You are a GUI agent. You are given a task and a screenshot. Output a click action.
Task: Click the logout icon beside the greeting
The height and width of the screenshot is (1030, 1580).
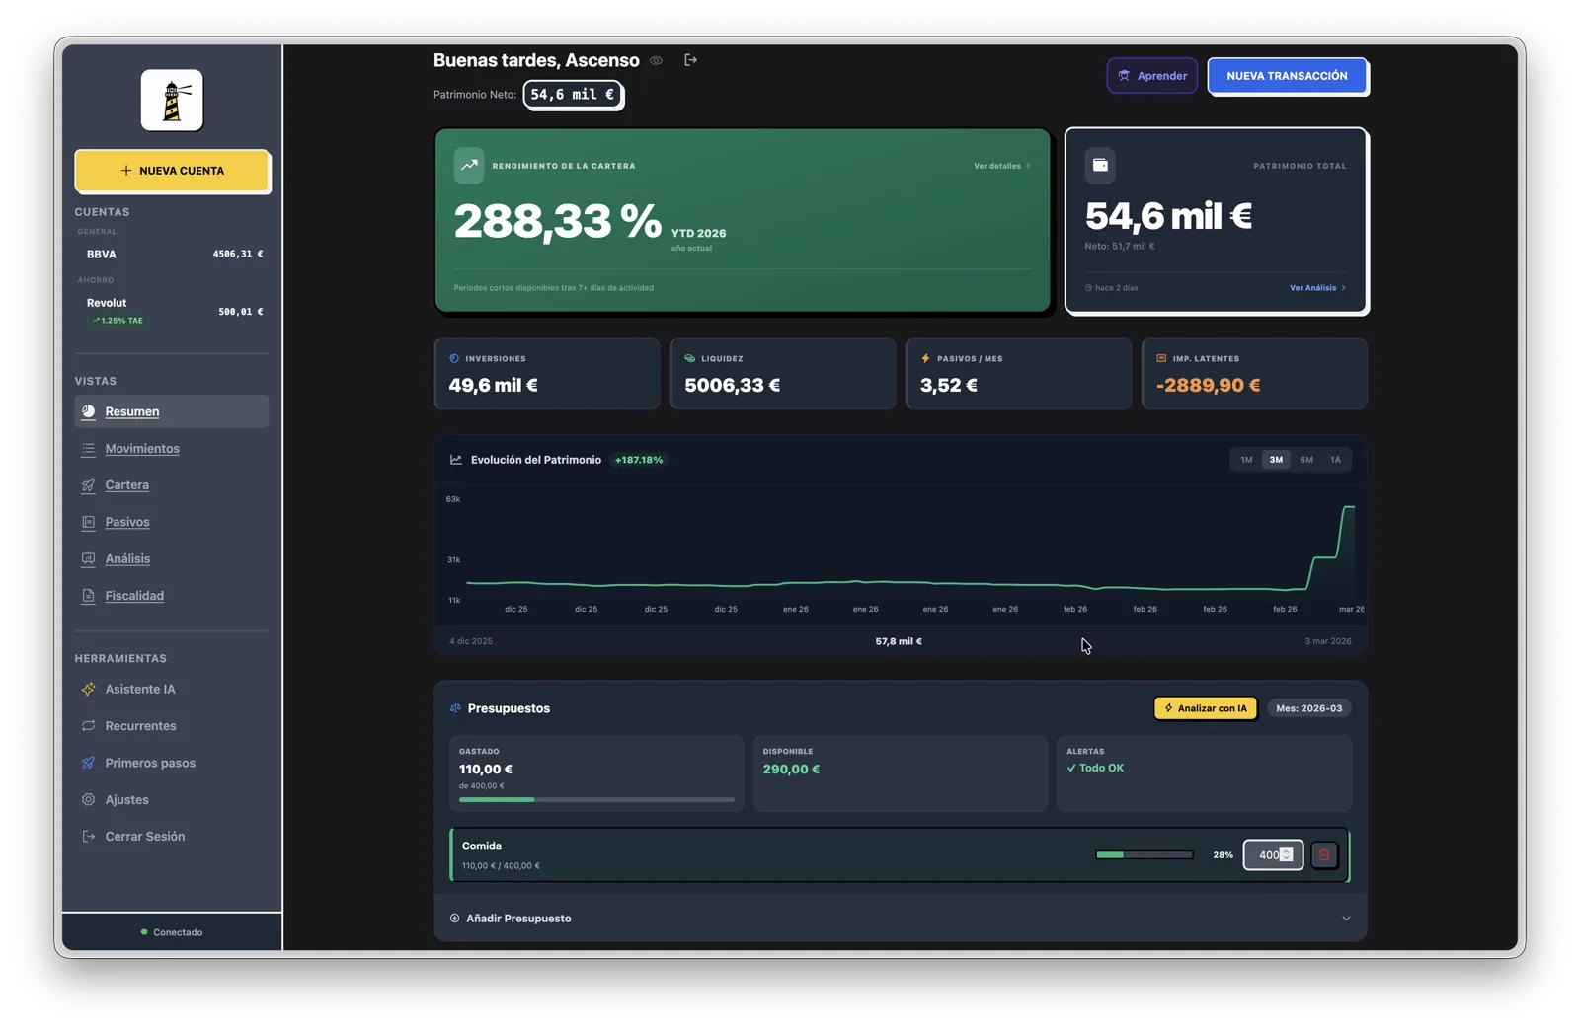[690, 60]
